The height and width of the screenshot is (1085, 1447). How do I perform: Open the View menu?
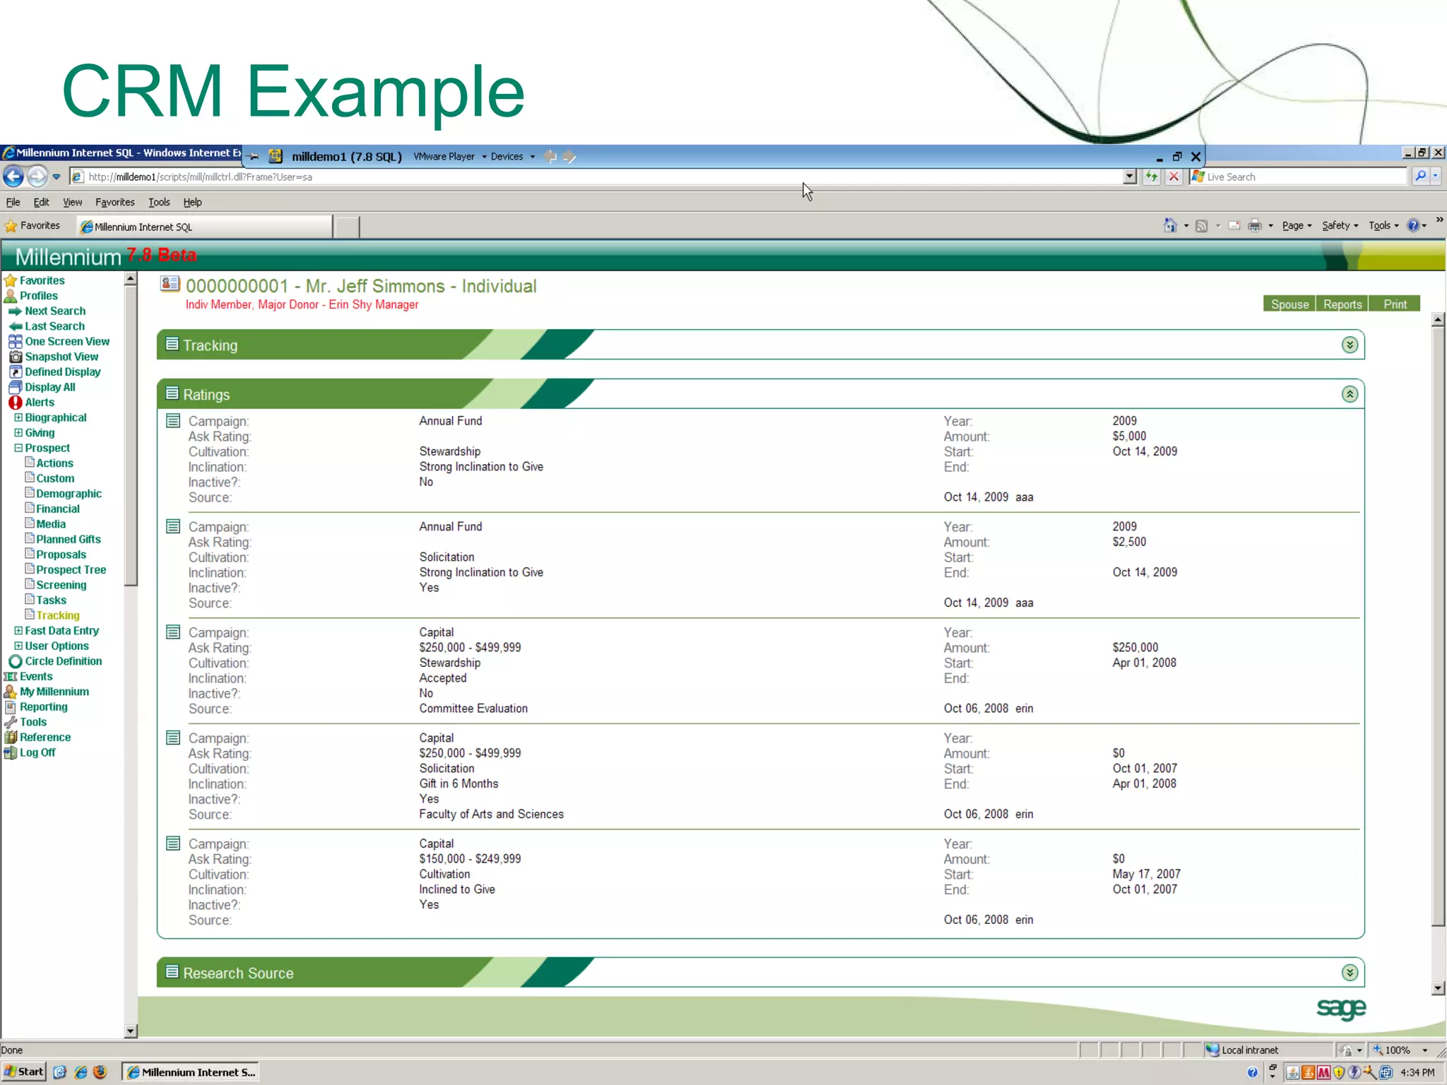coord(72,202)
